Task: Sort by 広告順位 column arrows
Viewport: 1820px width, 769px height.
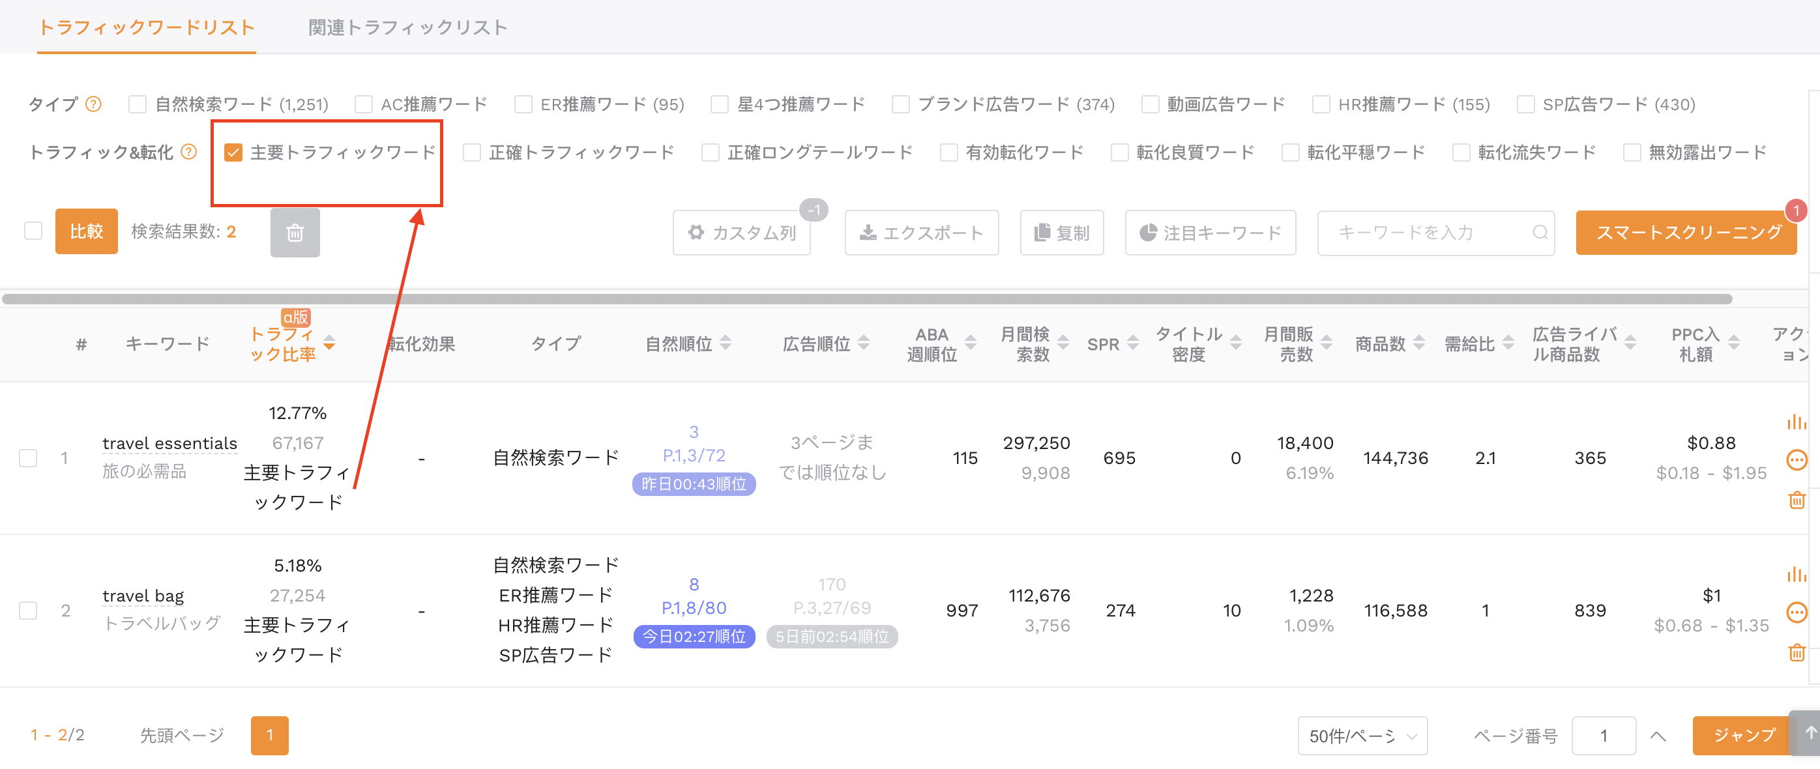Action: pos(862,343)
